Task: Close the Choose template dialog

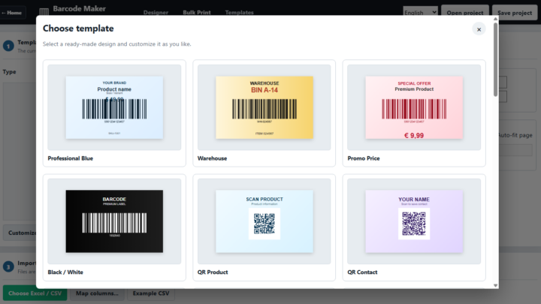Action: coord(479,29)
